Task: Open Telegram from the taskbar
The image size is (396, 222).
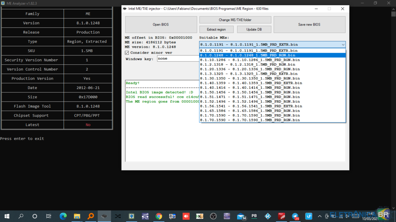Action: point(295,216)
